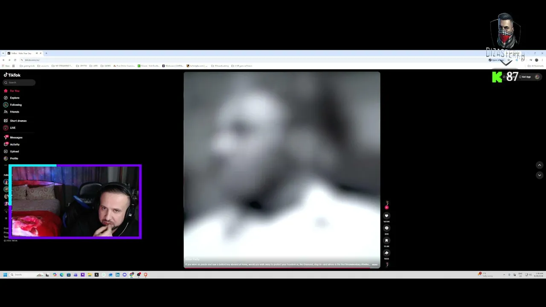Viewport: 546px width, 307px height.
Task: Go forward in the browser
Action: coord(9,60)
